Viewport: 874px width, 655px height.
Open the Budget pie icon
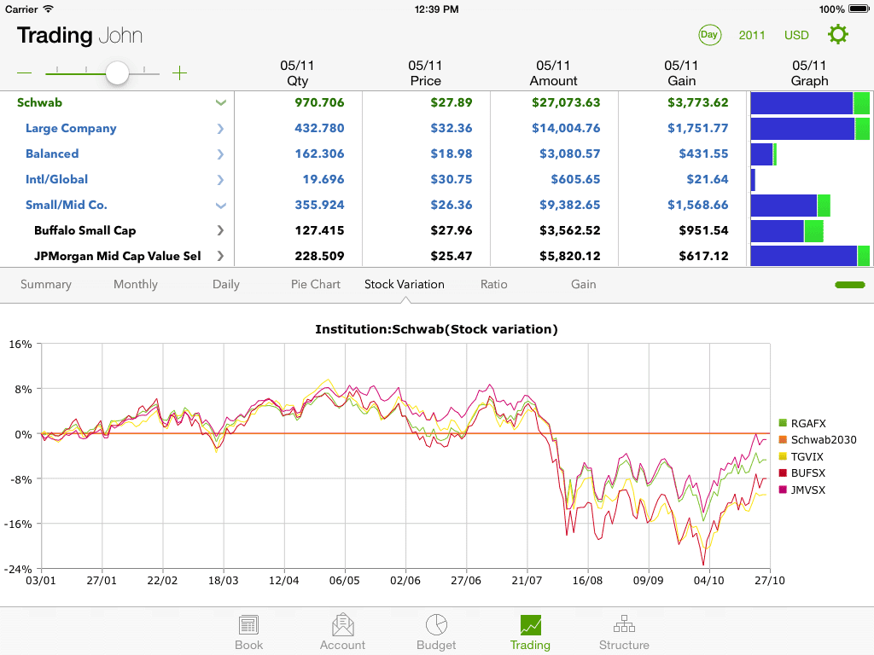click(x=436, y=625)
